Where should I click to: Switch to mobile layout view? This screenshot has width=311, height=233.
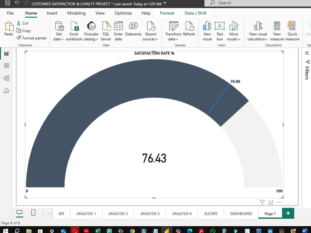point(33,213)
